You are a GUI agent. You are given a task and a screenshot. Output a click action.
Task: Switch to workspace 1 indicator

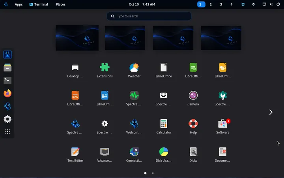201,4
